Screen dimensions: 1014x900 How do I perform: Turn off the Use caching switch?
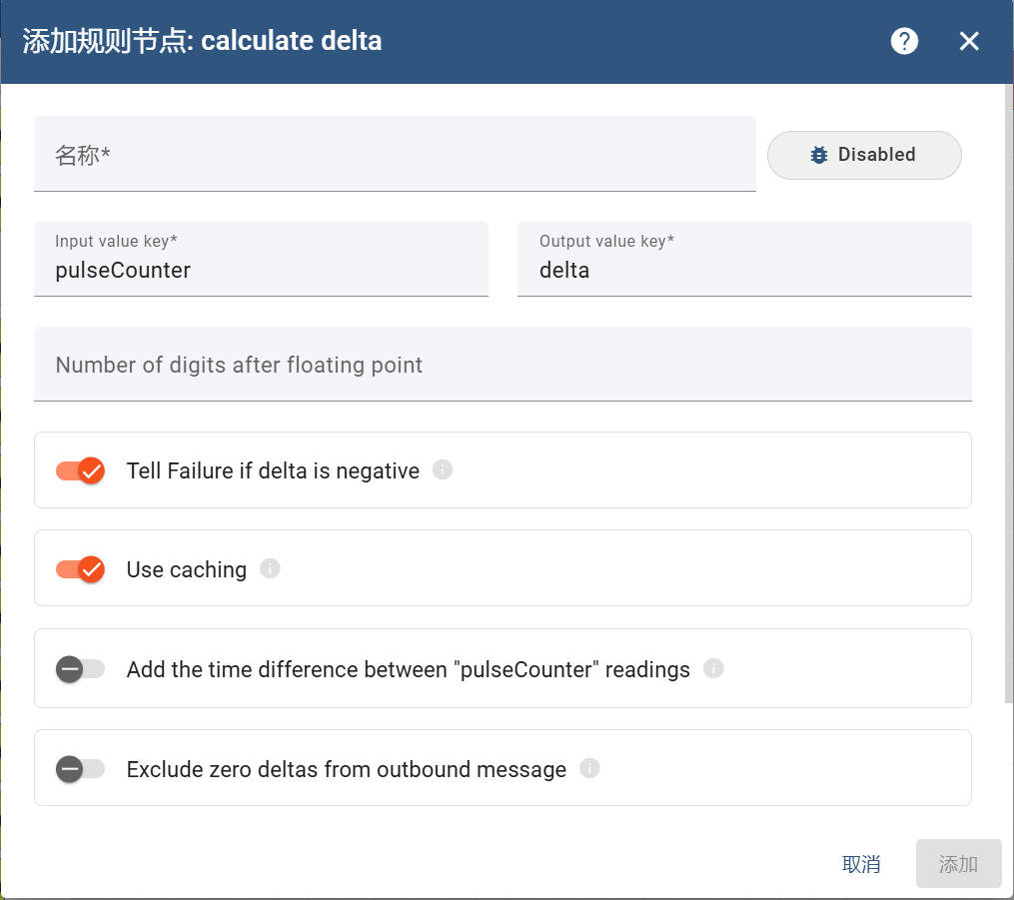(81, 569)
